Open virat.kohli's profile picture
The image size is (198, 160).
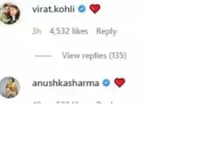click(x=10, y=14)
